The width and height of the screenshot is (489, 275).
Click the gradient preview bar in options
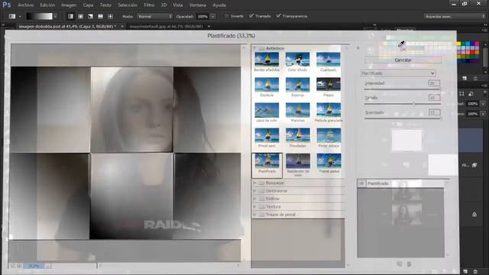point(39,16)
